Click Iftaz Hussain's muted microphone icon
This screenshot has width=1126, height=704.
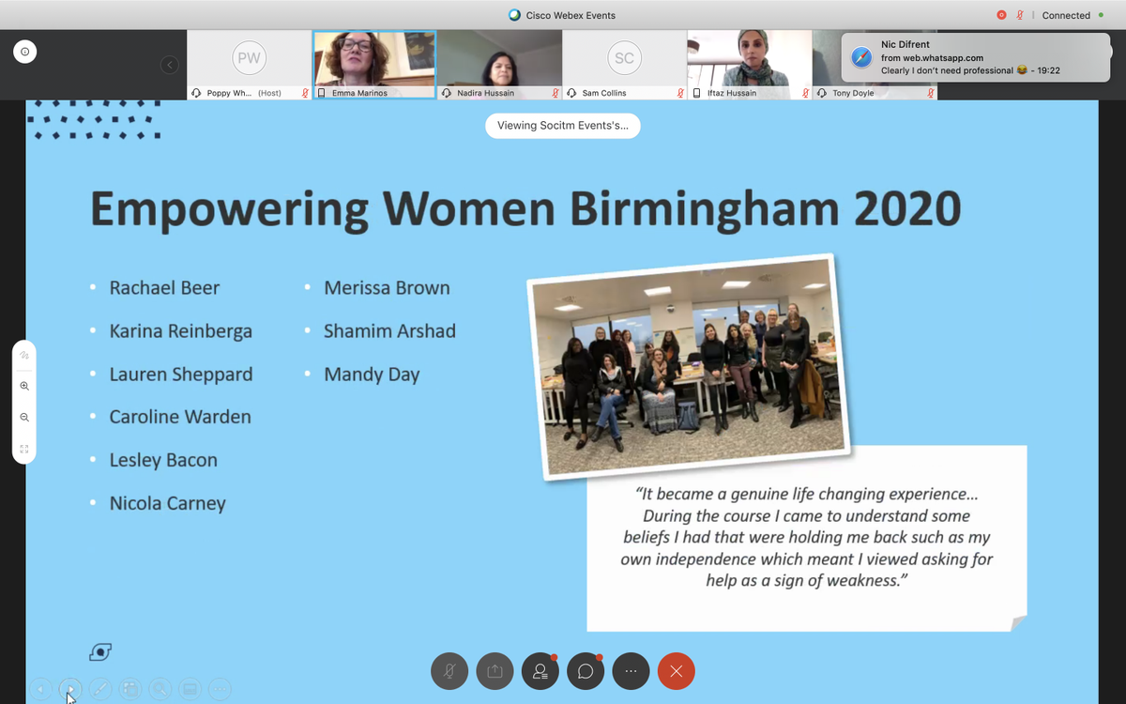coord(806,94)
